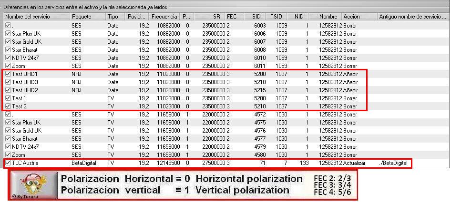Viewport: 451px width, 202px height.
Task: Click frequency value 12148500
Action: click(169, 164)
